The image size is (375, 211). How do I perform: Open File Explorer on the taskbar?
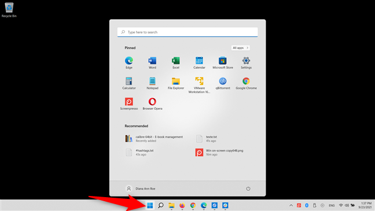tap(171, 205)
